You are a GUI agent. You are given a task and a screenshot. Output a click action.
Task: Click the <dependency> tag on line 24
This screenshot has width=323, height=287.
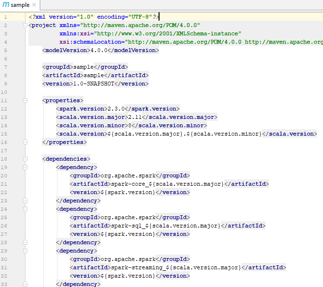coord(77,209)
